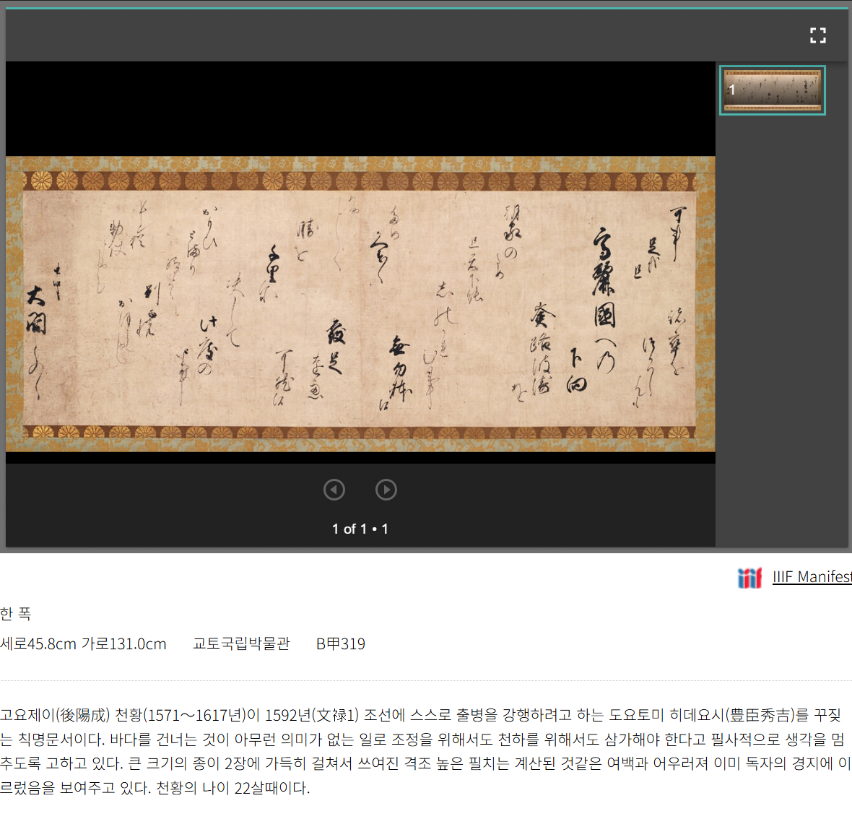Click the scroll image in the viewer
The height and width of the screenshot is (819, 852).
click(x=360, y=304)
